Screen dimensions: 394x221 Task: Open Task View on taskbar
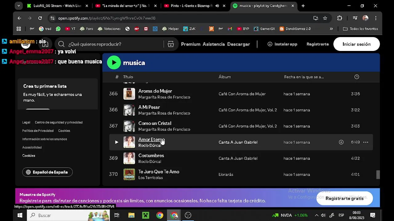tap(117, 215)
